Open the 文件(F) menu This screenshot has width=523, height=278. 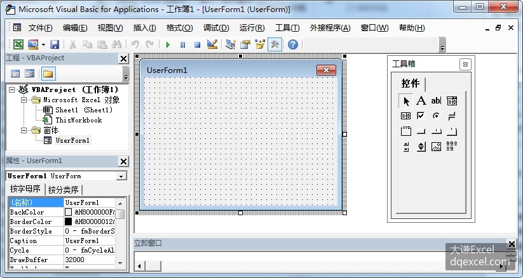pyautogui.click(x=41, y=28)
